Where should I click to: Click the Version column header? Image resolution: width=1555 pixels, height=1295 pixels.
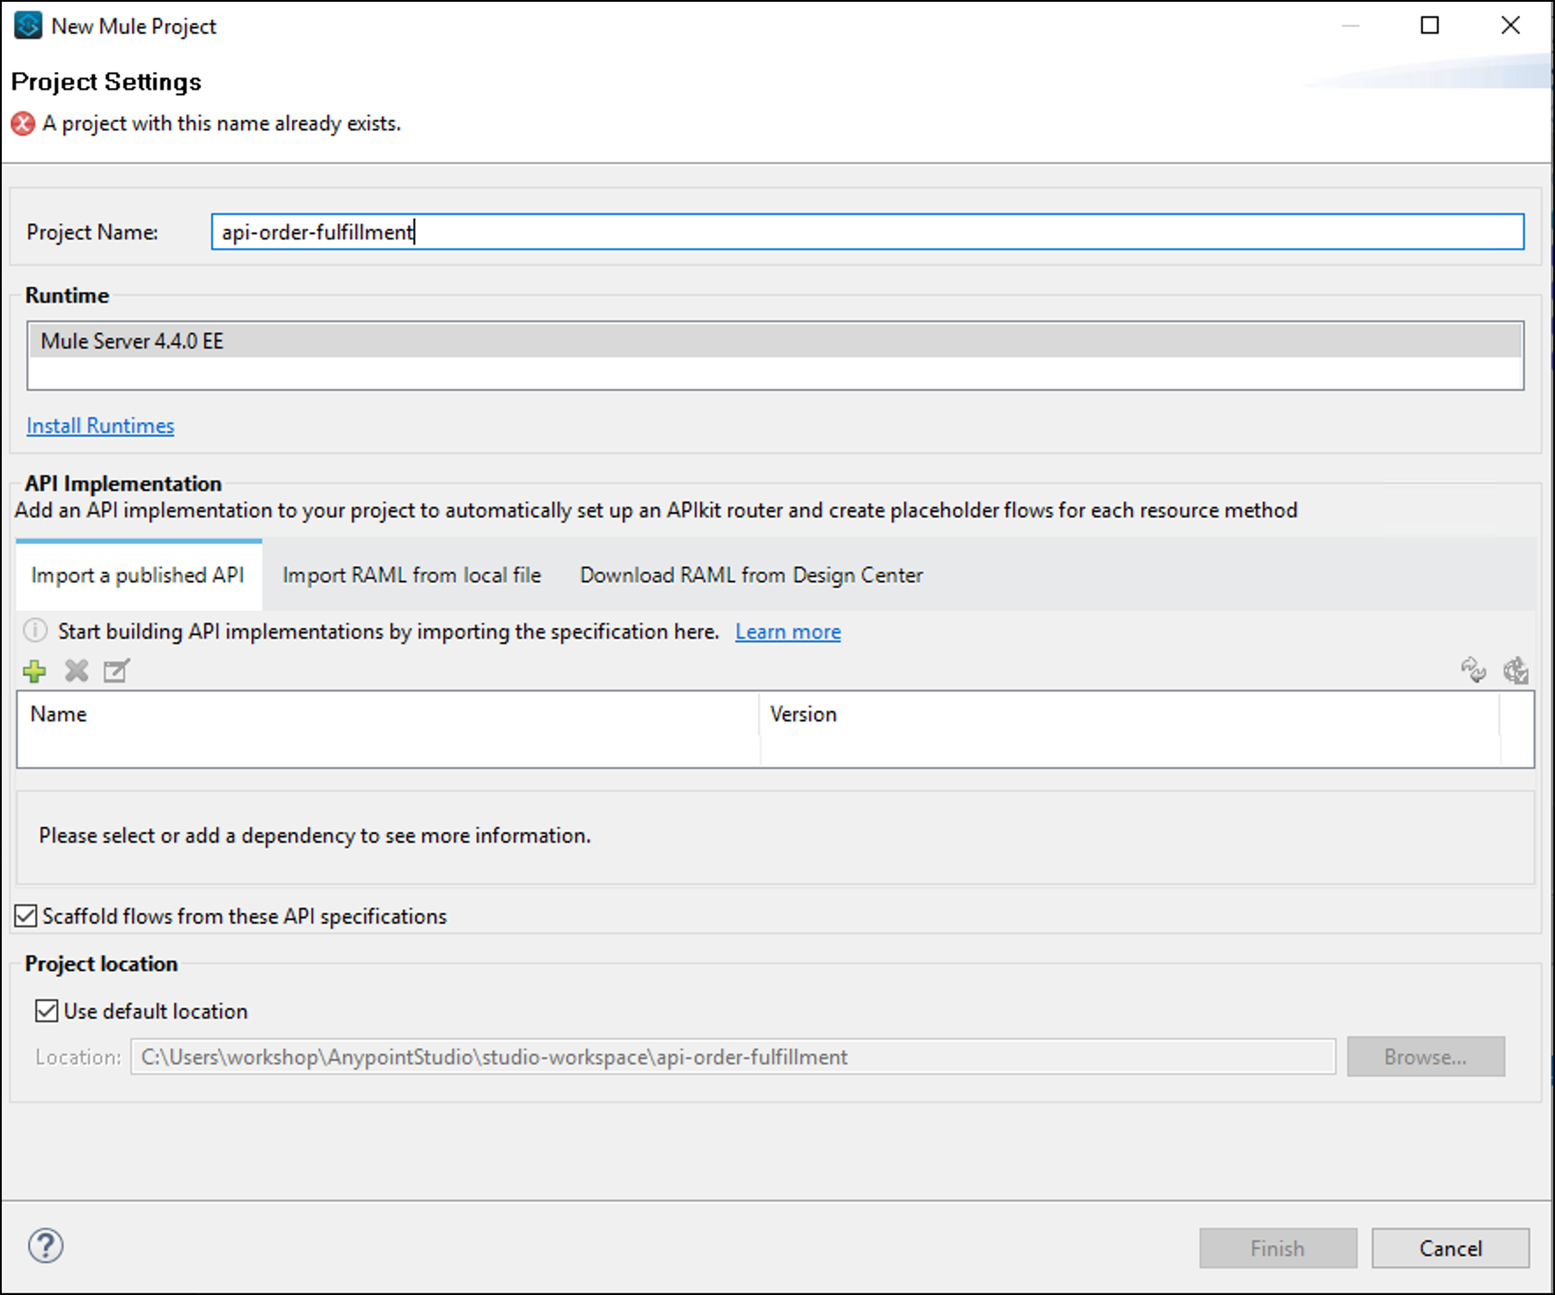pyautogui.click(x=1130, y=714)
